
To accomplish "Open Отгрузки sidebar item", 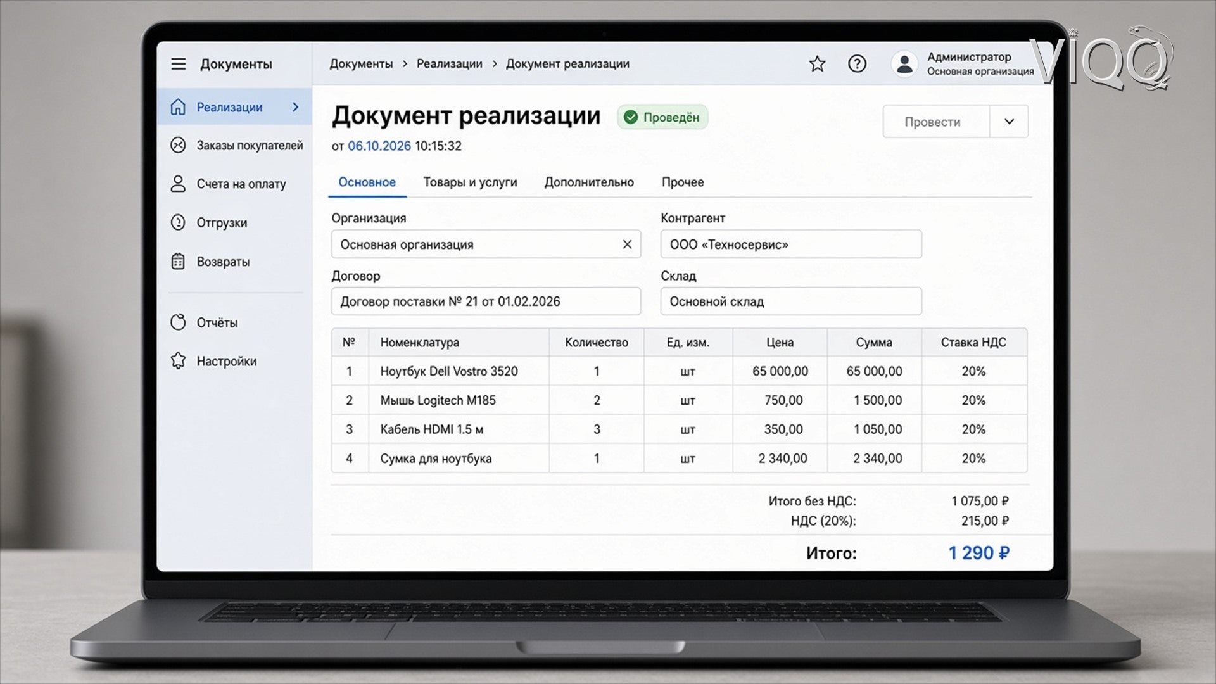I will 236,222.
